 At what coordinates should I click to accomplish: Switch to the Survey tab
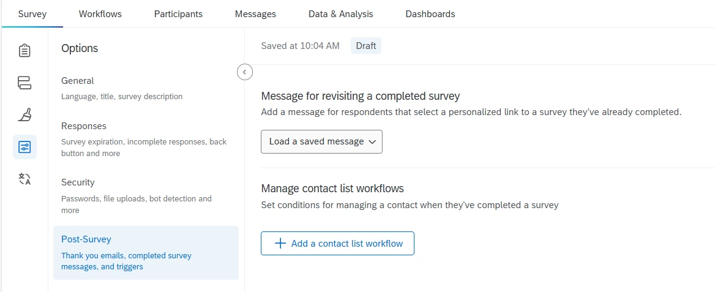click(x=32, y=13)
